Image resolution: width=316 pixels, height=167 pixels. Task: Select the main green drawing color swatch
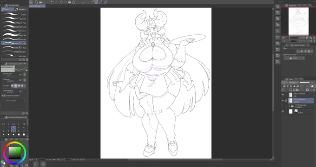[x=2, y=161]
